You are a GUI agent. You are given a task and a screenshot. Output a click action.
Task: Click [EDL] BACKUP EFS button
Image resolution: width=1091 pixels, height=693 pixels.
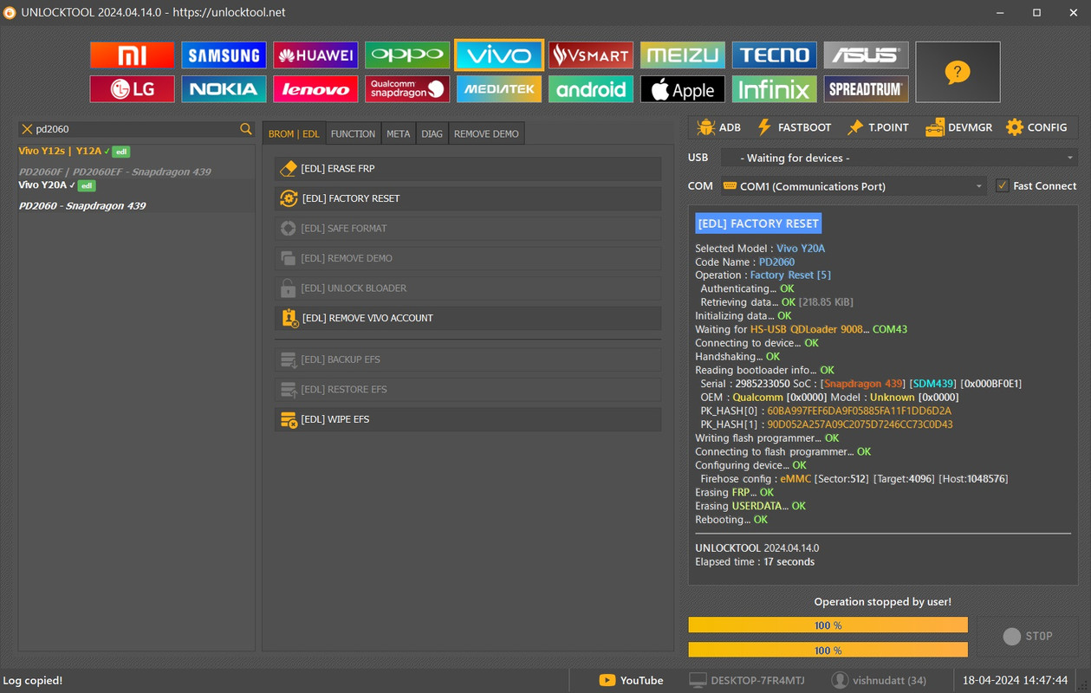click(468, 359)
